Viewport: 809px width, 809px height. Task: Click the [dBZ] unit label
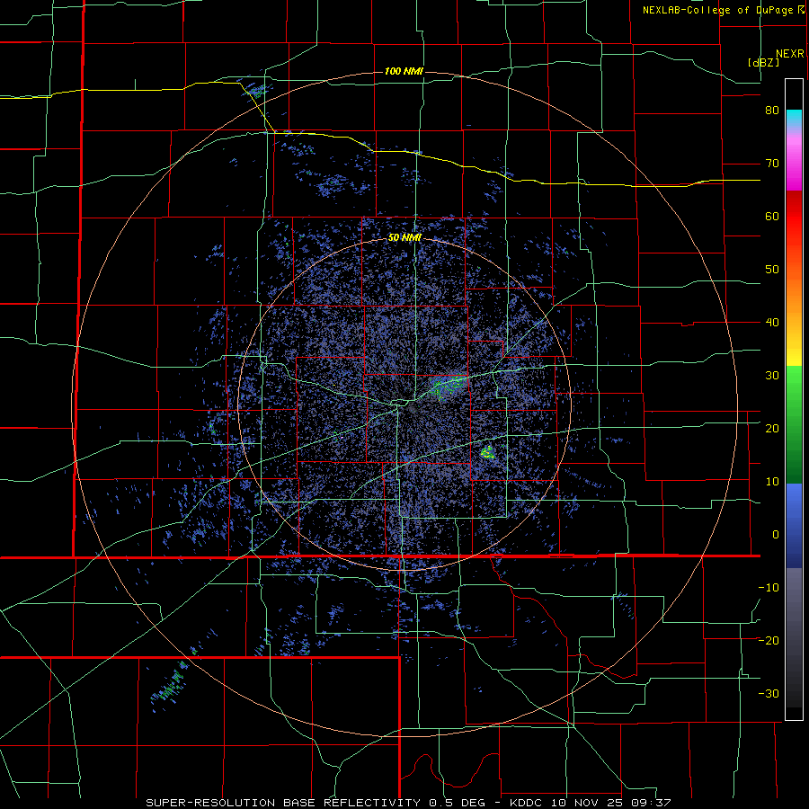[763, 62]
